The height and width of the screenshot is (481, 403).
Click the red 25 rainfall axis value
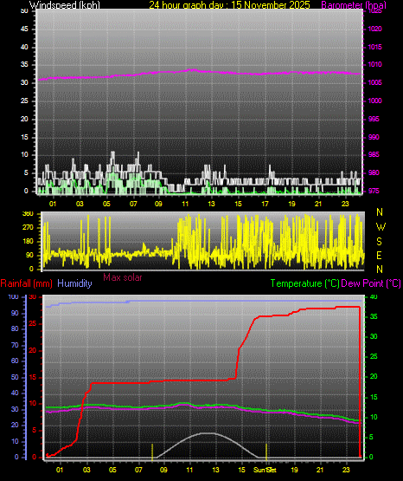click(33, 323)
